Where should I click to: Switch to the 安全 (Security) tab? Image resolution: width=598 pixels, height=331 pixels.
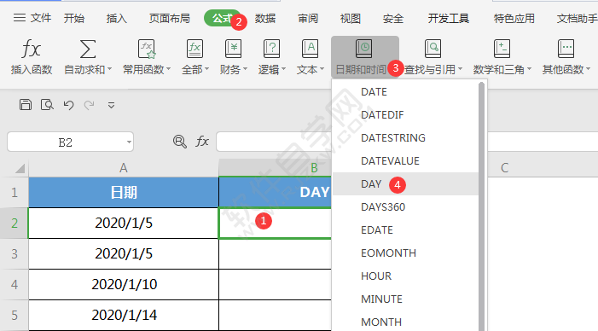point(392,18)
